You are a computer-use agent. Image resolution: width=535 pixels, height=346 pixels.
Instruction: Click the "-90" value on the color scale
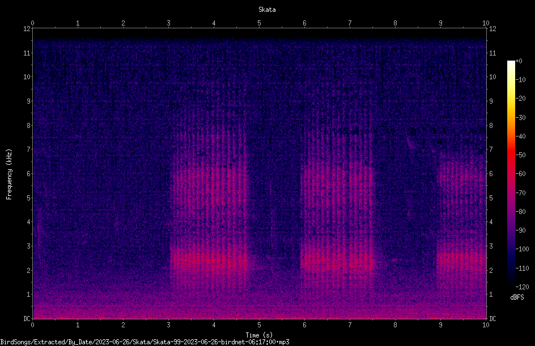pyautogui.click(x=520, y=230)
